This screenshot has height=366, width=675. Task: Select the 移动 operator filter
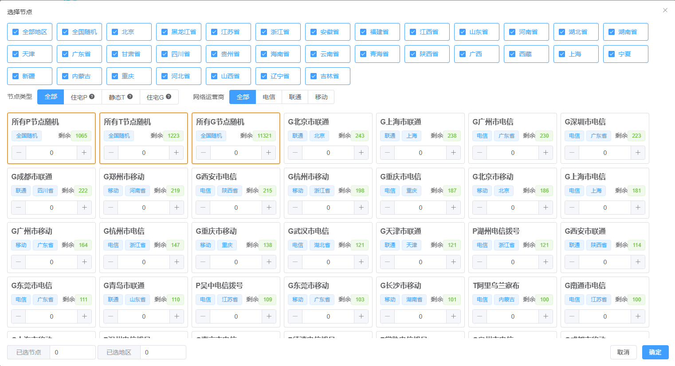(321, 97)
